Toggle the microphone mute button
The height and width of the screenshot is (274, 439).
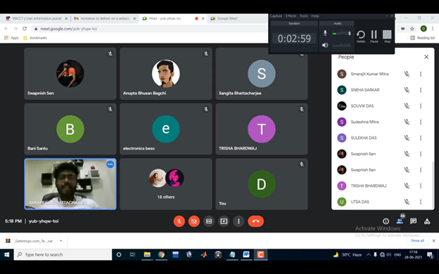click(x=179, y=221)
